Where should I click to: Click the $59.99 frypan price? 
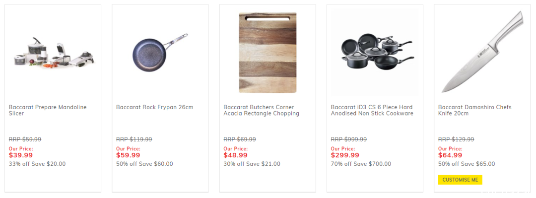[128, 155]
